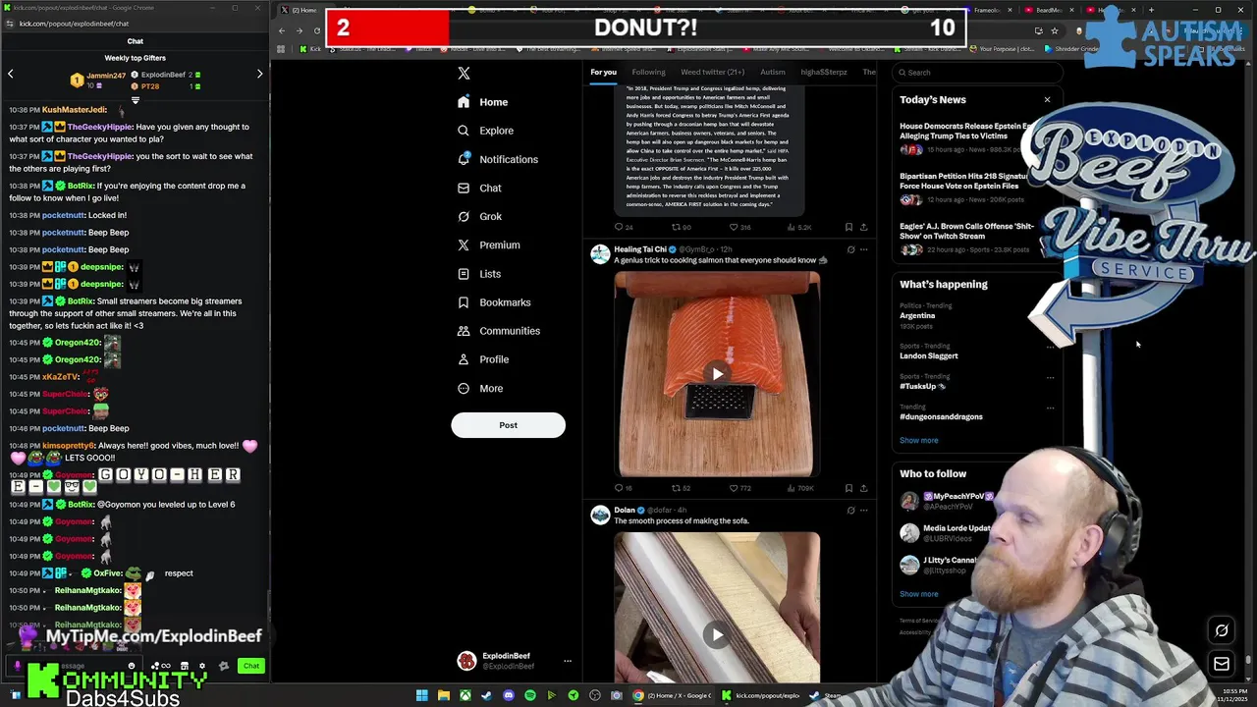1257x707 pixels.
Task: Play the salmon cooking video
Action: coord(717,373)
